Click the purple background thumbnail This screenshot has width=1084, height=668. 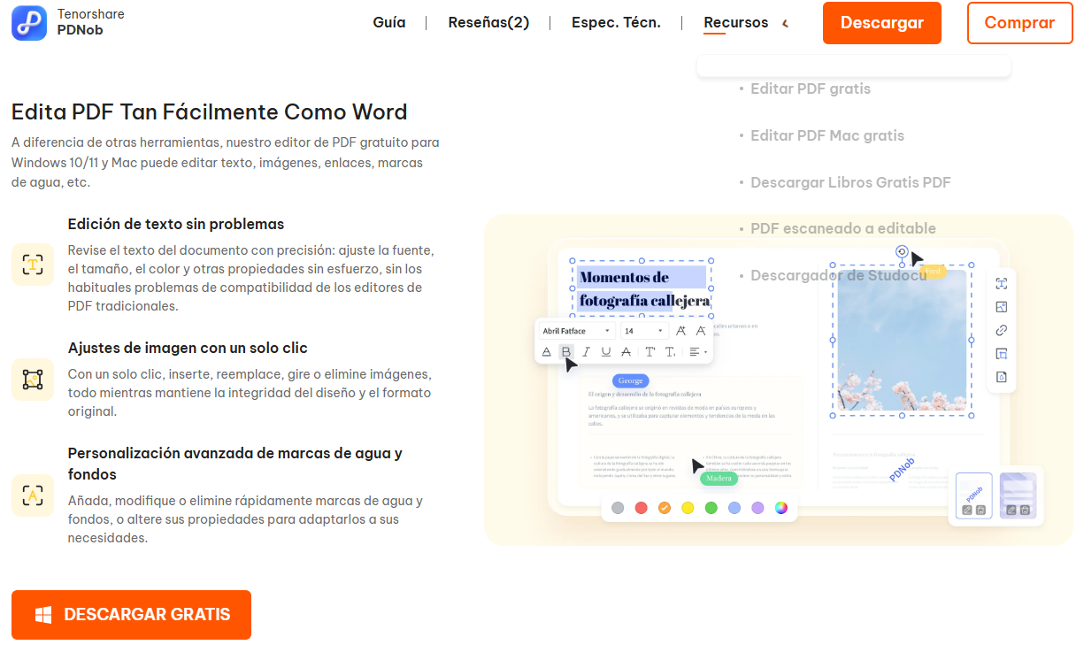coord(1018,495)
